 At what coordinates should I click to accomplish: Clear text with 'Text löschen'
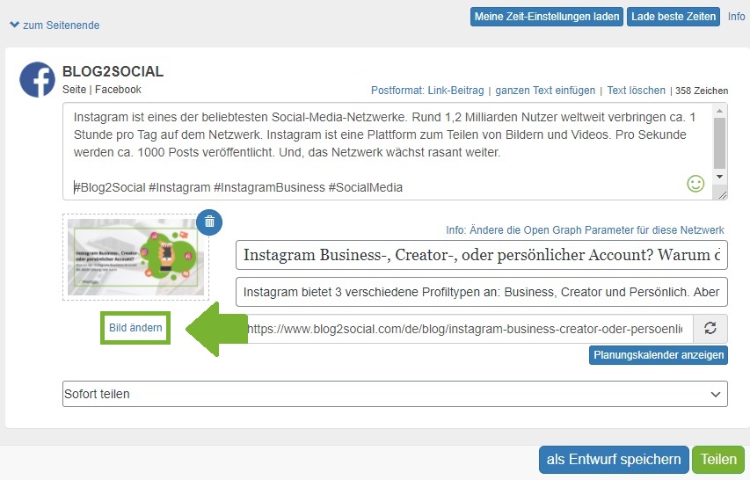pyautogui.click(x=636, y=91)
